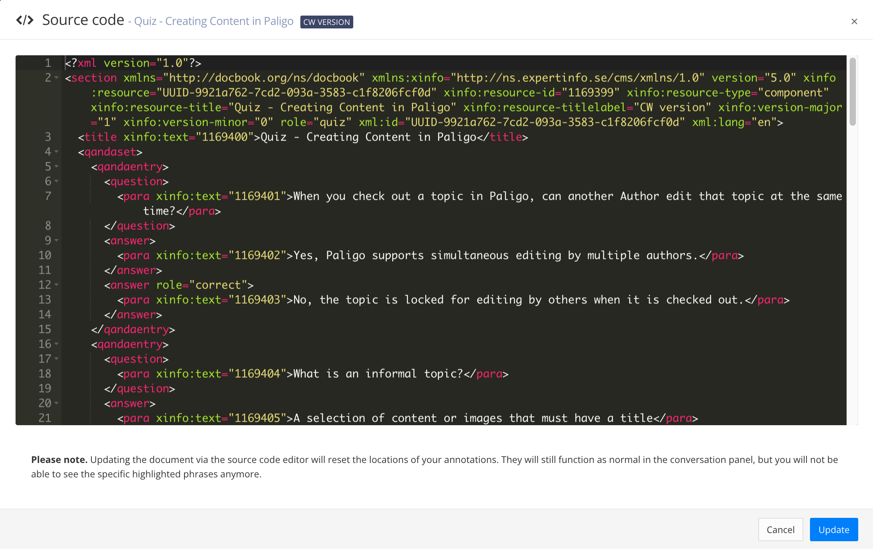
Task: Click the CW VERSION badge
Action: pos(326,22)
